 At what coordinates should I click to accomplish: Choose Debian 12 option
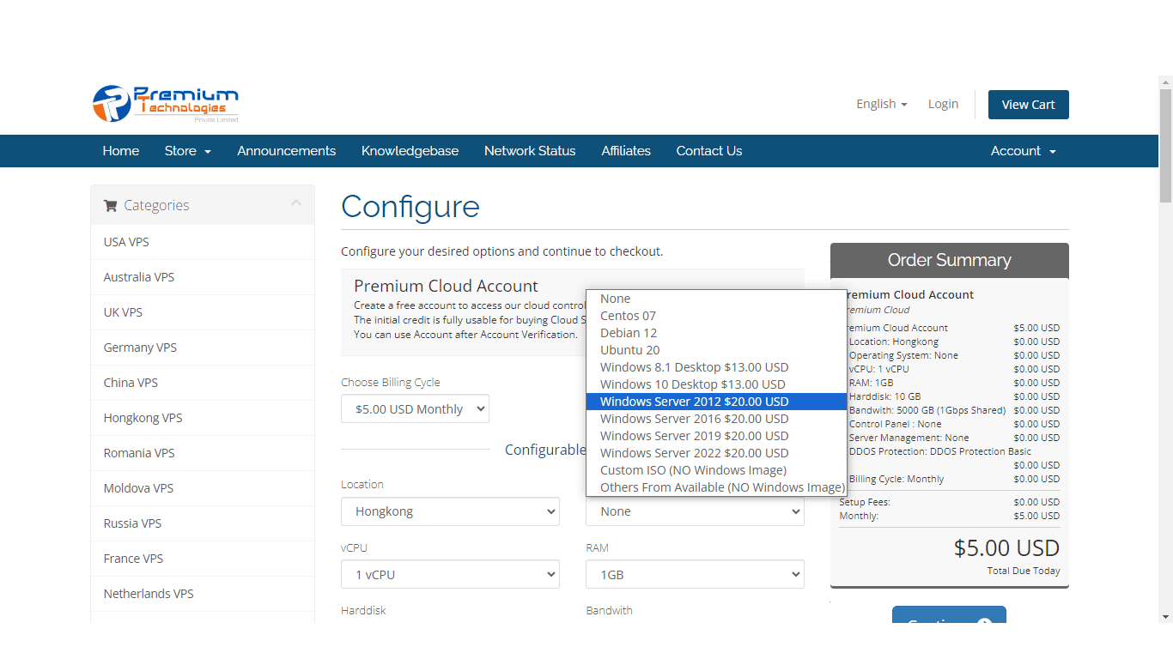(x=716, y=333)
